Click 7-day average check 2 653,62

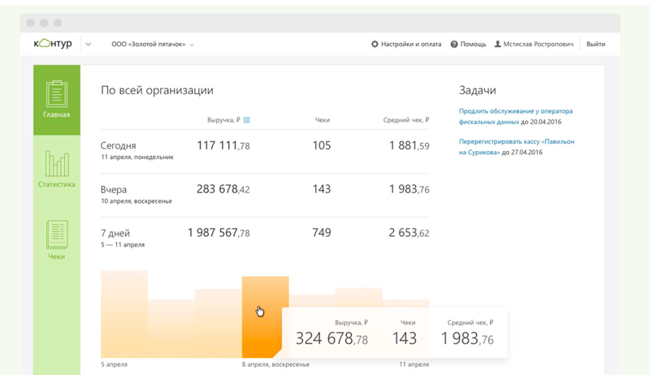409,233
